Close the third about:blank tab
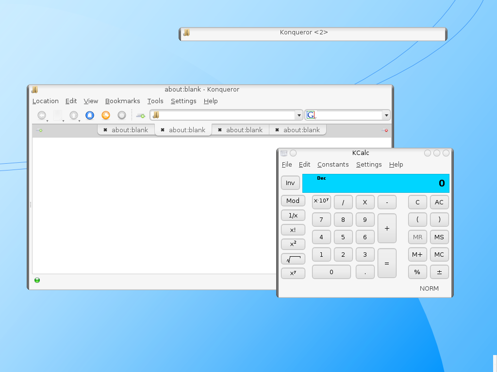497x372 pixels. (x=220, y=130)
